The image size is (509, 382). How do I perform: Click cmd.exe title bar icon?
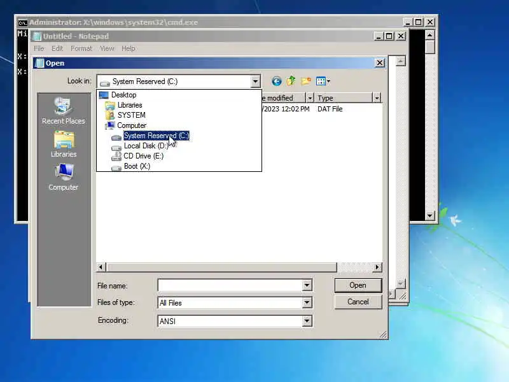pyautogui.click(x=22, y=23)
